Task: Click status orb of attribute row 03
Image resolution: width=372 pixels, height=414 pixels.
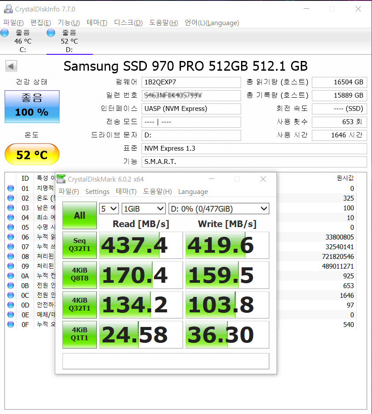Action: [11, 208]
